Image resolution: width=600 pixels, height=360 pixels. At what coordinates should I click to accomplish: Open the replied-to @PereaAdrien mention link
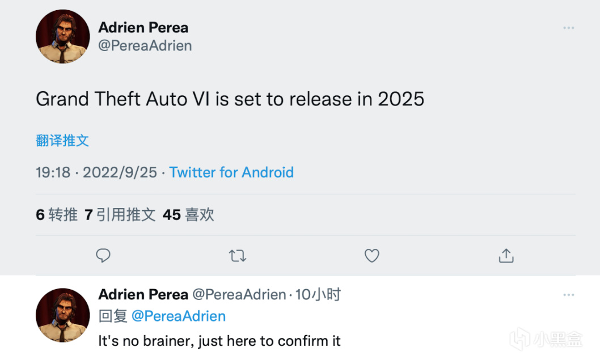179,315
